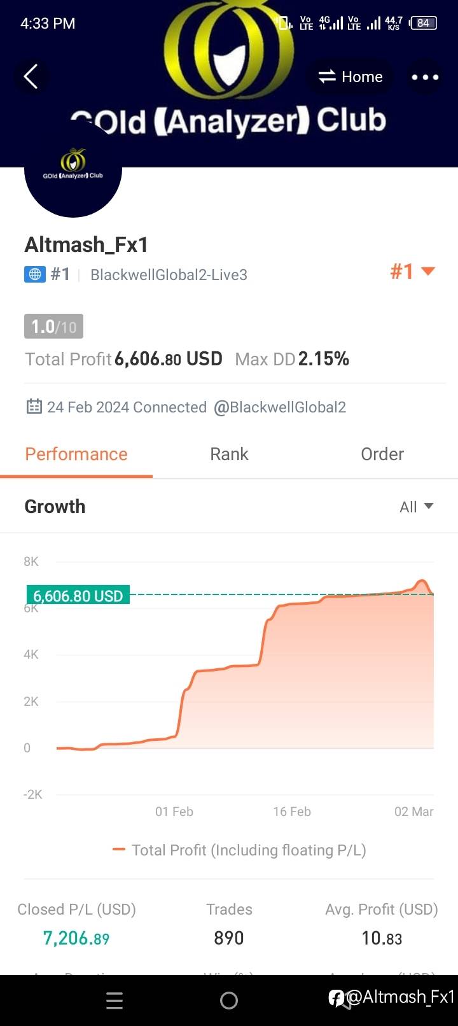Open the three-dots more options menu
458x1026 pixels.
[x=425, y=77]
